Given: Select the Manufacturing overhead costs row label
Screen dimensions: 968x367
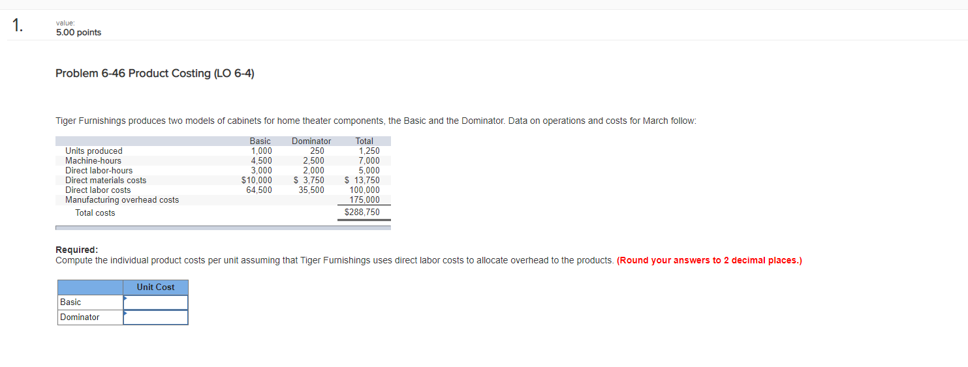Looking at the screenshot, I should (x=122, y=200).
